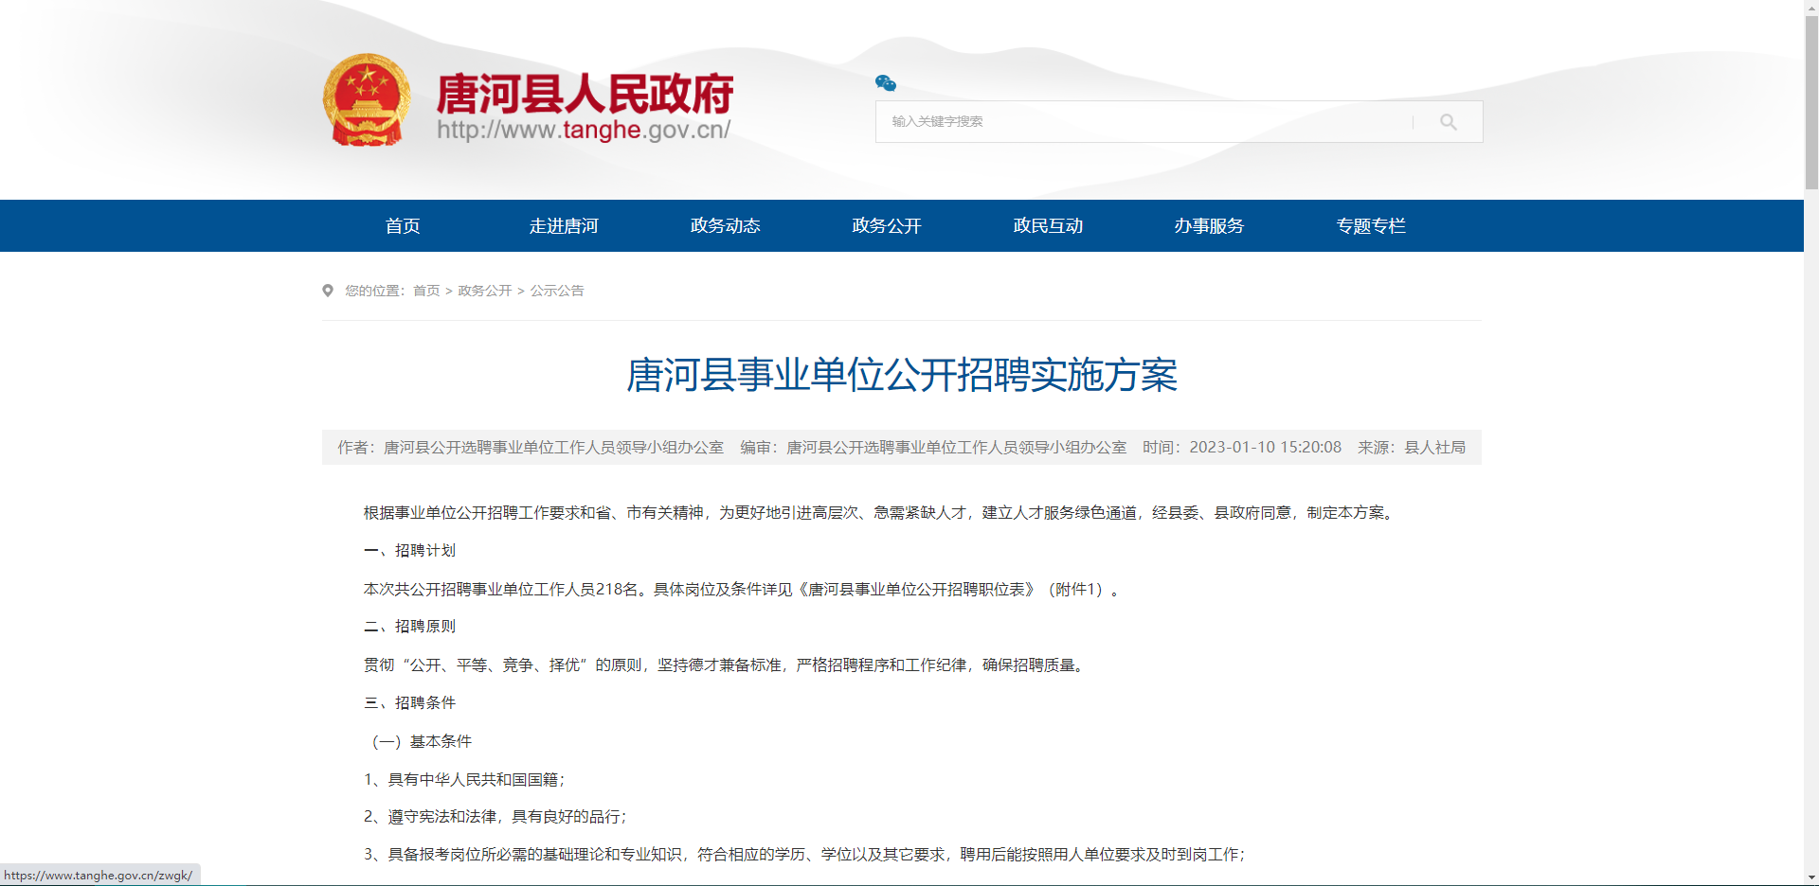Click the 公示公告 breadcrumb link
1819x886 pixels.
(x=557, y=291)
